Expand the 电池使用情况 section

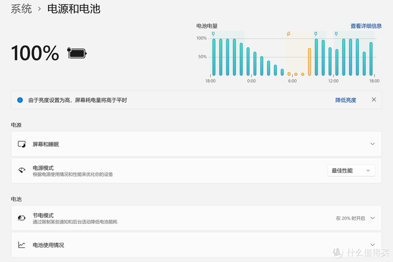pos(372,245)
